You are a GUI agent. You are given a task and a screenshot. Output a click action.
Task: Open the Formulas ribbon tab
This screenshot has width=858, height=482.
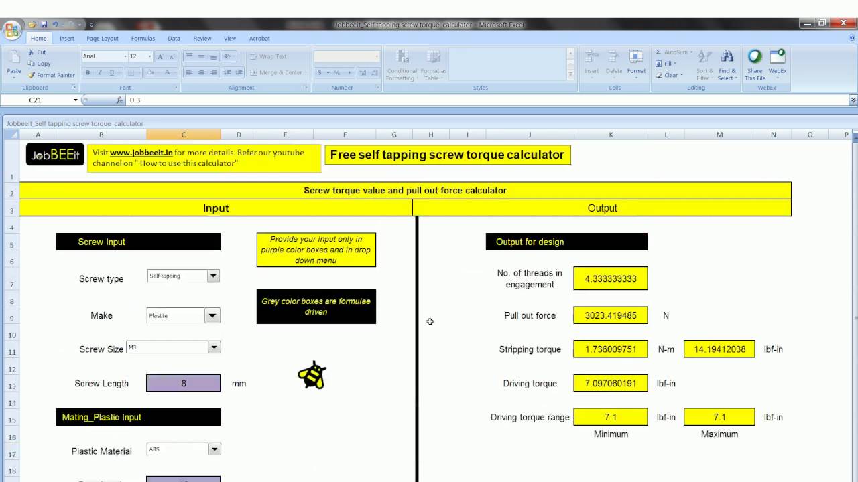143,39
